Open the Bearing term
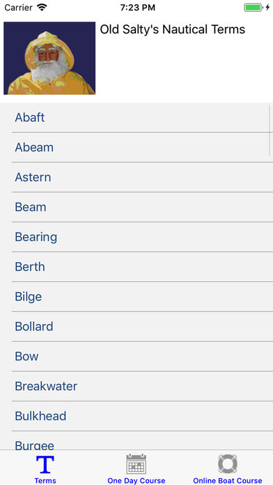The image size is (273, 485). pyautogui.click(x=136, y=237)
